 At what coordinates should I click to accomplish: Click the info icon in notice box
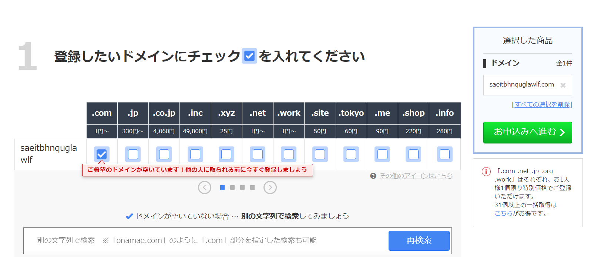(x=486, y=172)
